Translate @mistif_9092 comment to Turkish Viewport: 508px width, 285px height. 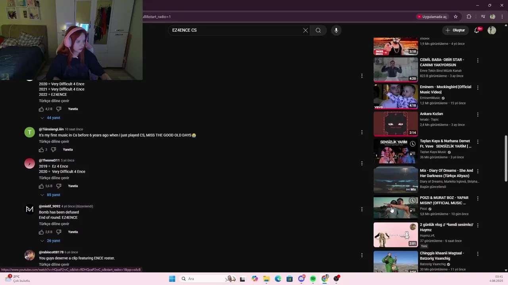coord(54,224)
